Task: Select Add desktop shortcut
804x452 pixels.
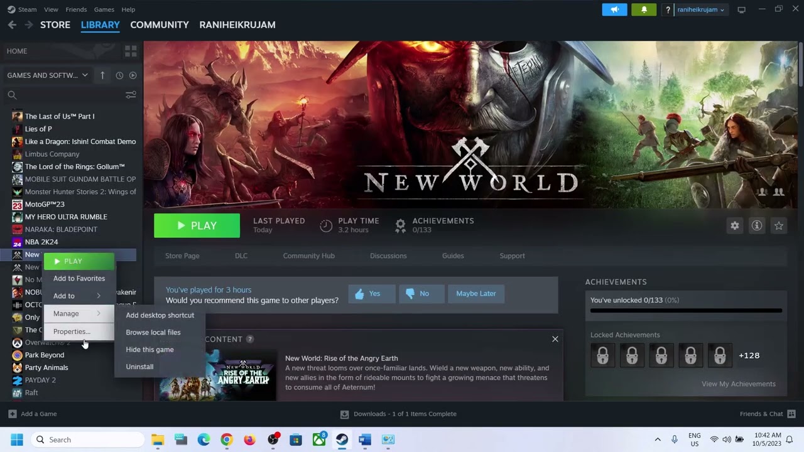Action: pos(160,315)
